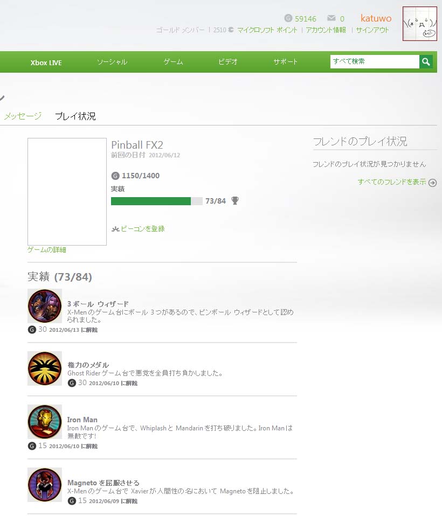Screen dimensions: 442x516
Task: Open the envelope messages icon
Action: (331, 18)
